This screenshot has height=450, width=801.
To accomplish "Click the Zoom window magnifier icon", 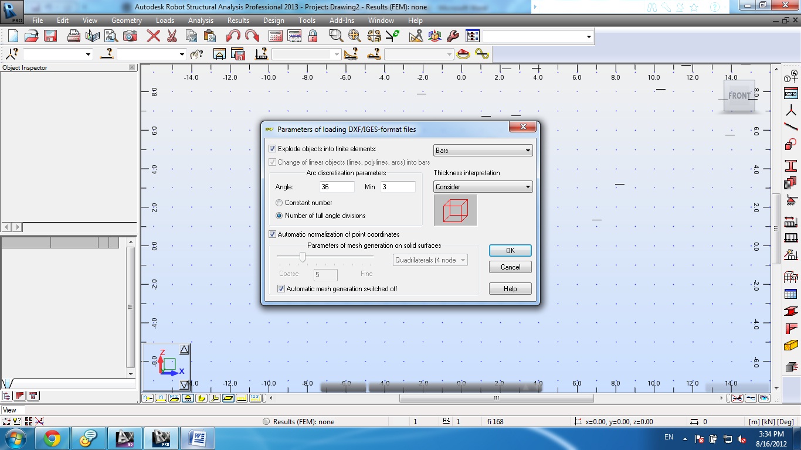I will click(336, 36).
